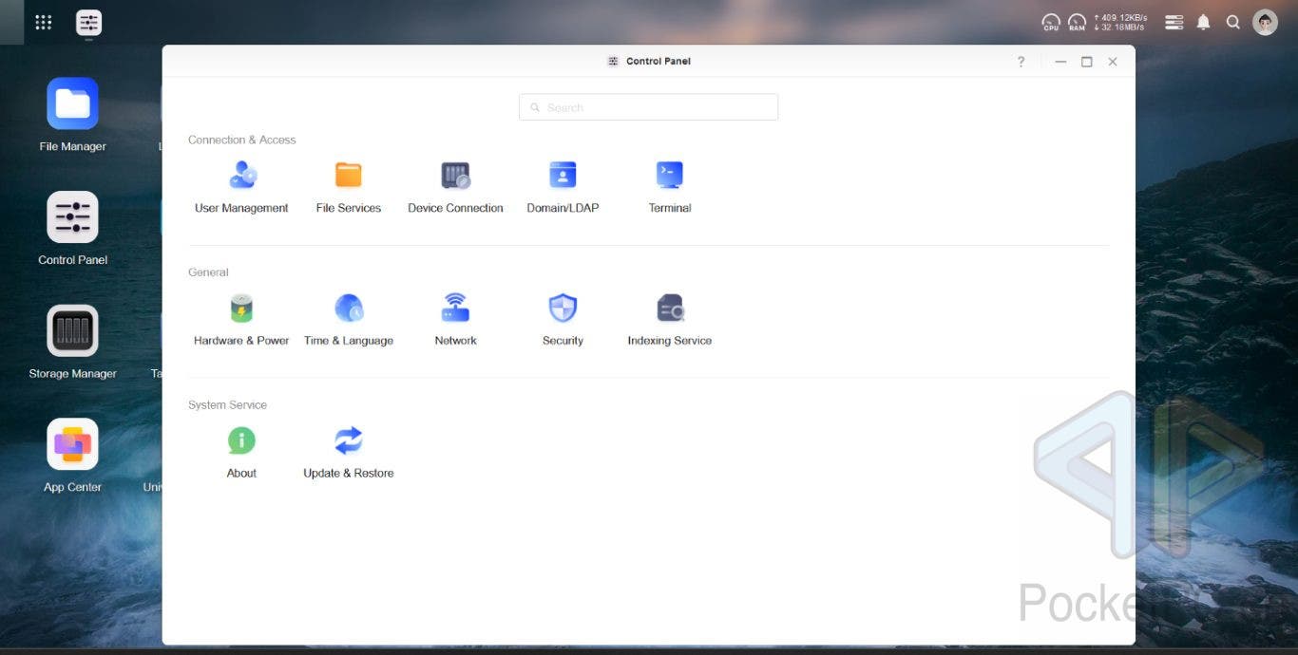Open Domain/LDAP settings
1298x655 pixels.
563,187
